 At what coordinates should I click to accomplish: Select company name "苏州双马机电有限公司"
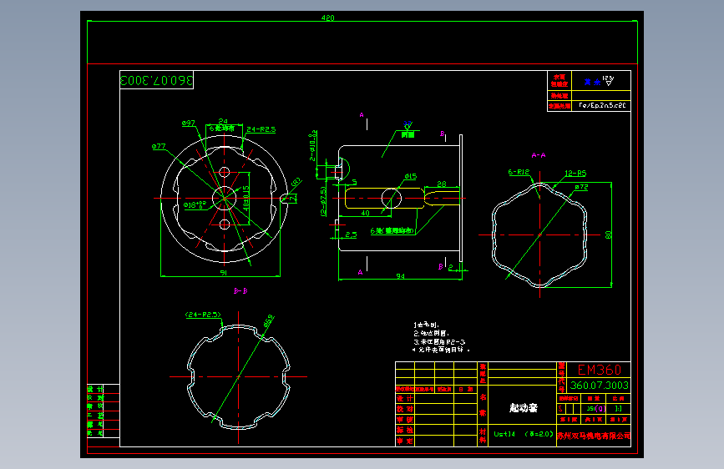click(594, 436)
